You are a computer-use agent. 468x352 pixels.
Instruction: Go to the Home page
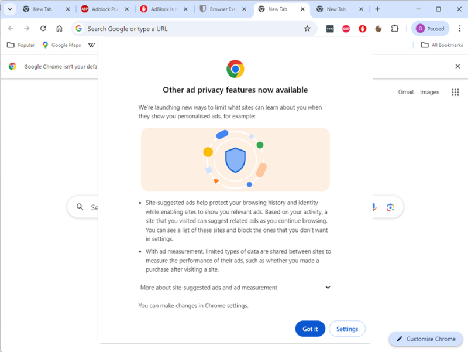click(x=59, y=29)
